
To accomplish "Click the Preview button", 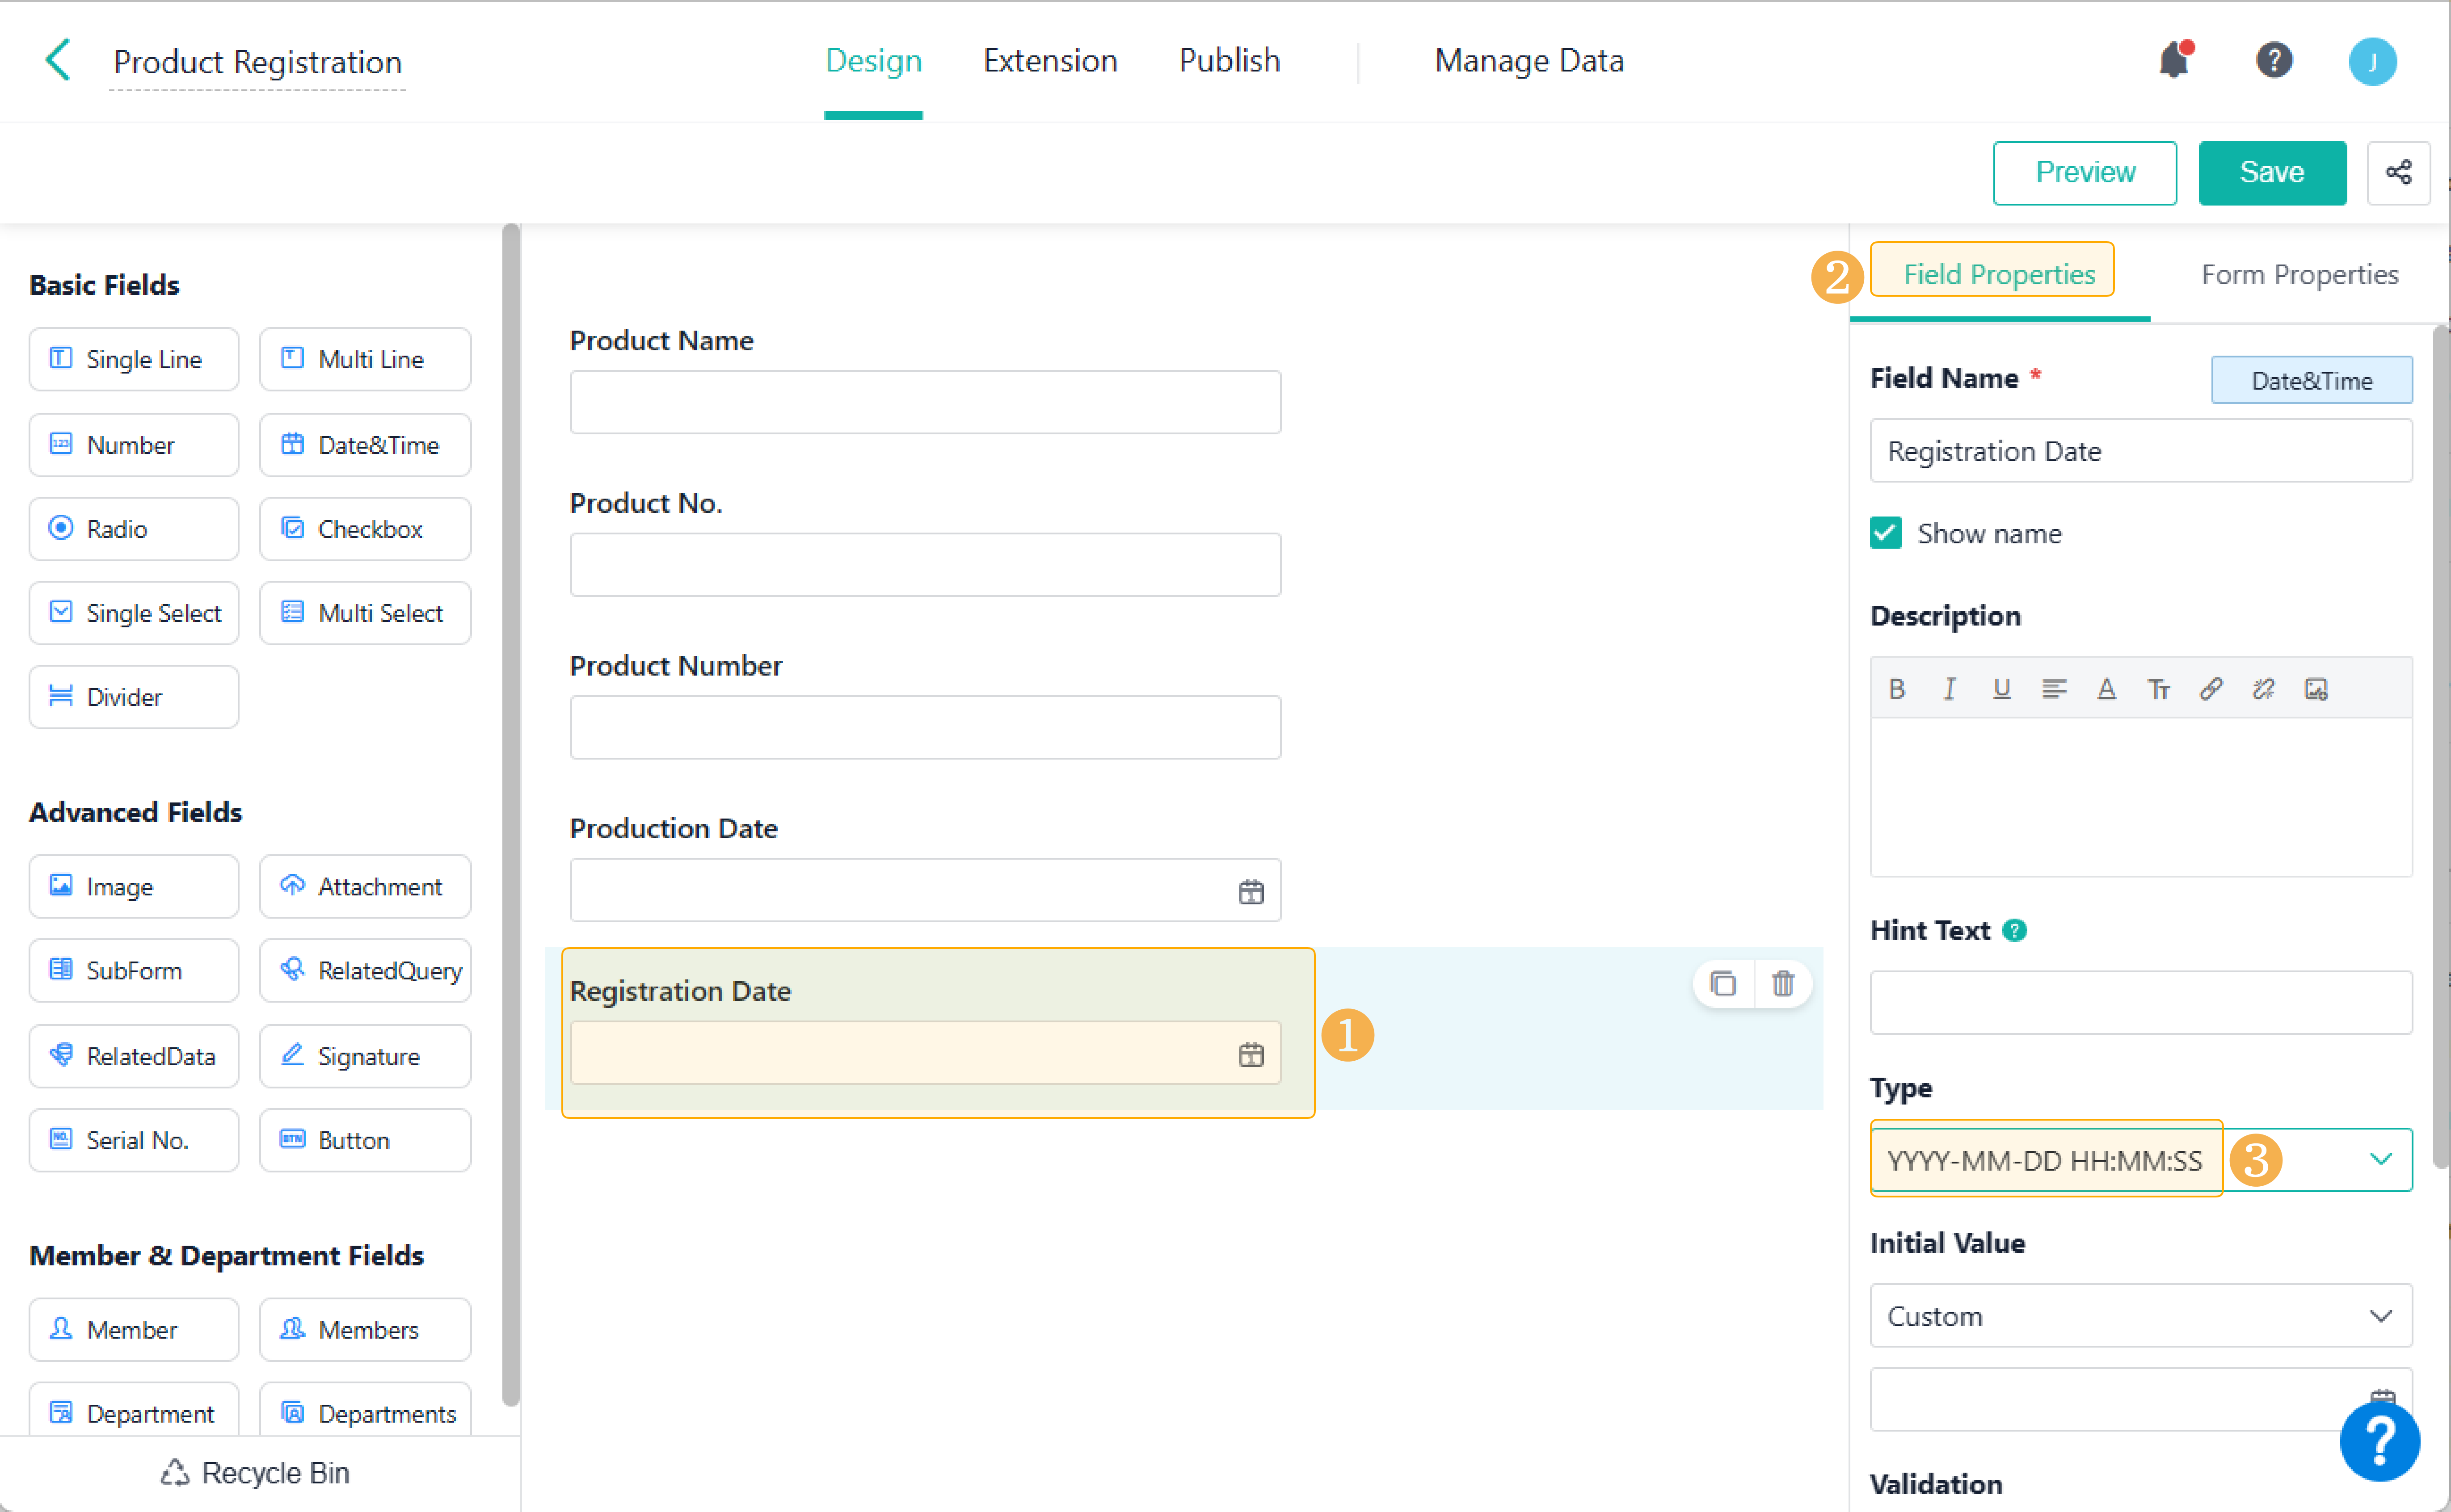I will (2084, 172).
